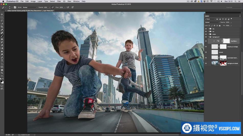Open the Layer menu
This screenshot has width=243, height=136.
click(x=40, y=1)
